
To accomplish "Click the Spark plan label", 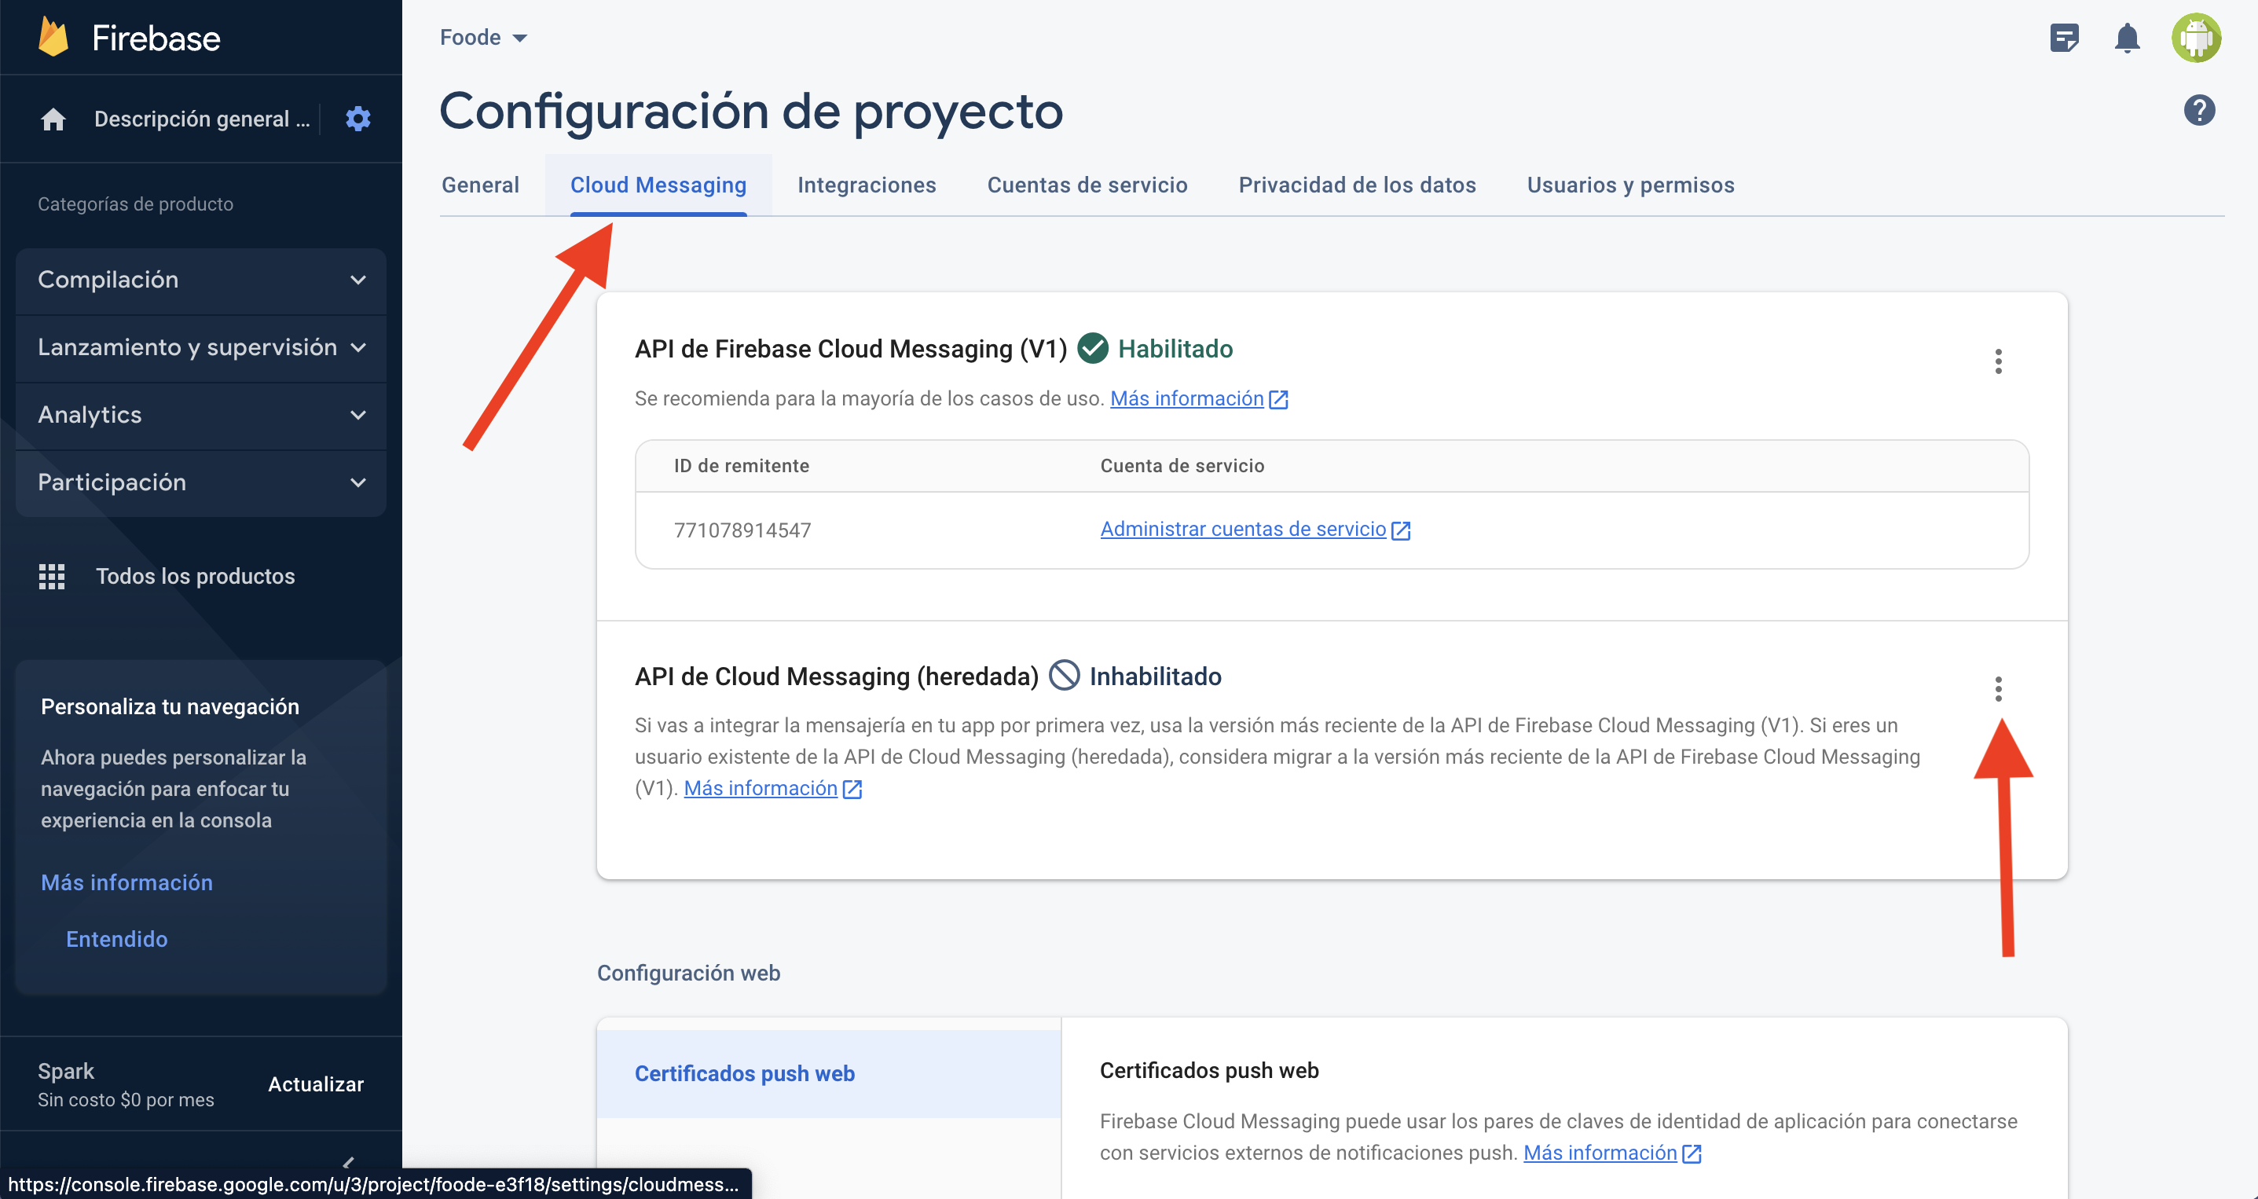I will click(66, 1070).
